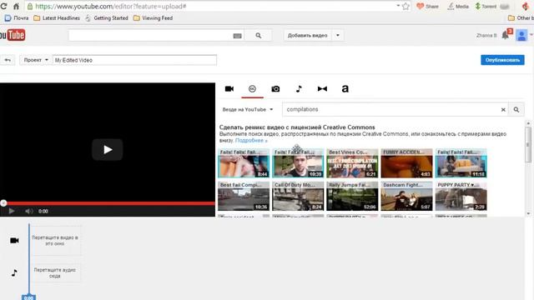Open the Transitions bowtie tab
This screenshot has height=300, width=534.
pyautogui.click(x=322, y=89)
